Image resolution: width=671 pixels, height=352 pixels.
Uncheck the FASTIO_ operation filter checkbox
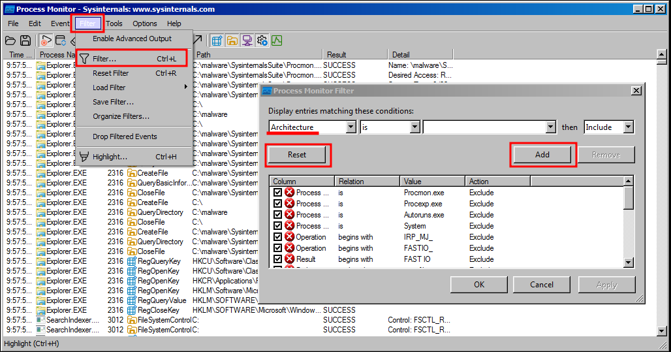[277, 248]
